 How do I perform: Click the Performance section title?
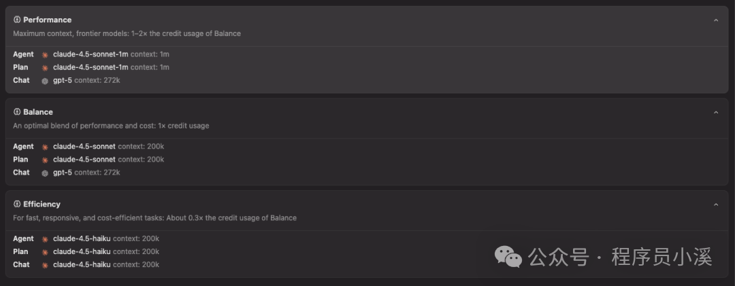pyautogui.click(x=47, y=20)
